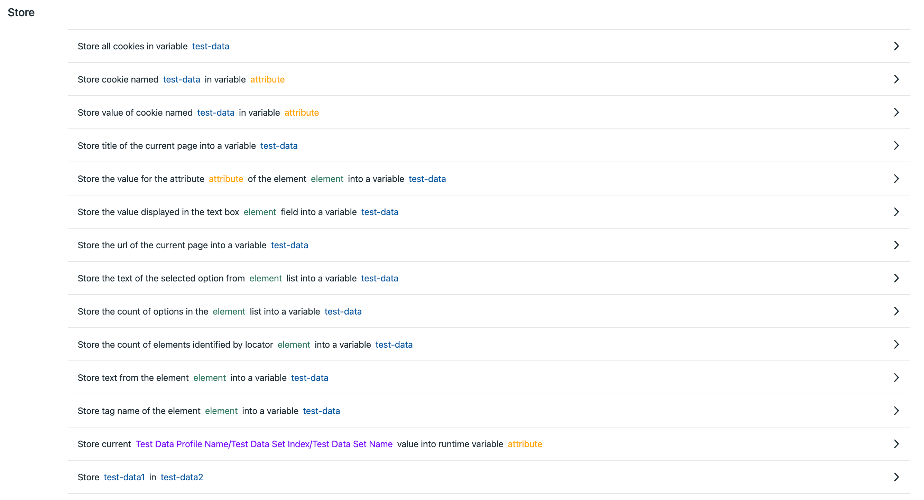
Task: Click the 'Store' section heading
Action: coord(21,12)
